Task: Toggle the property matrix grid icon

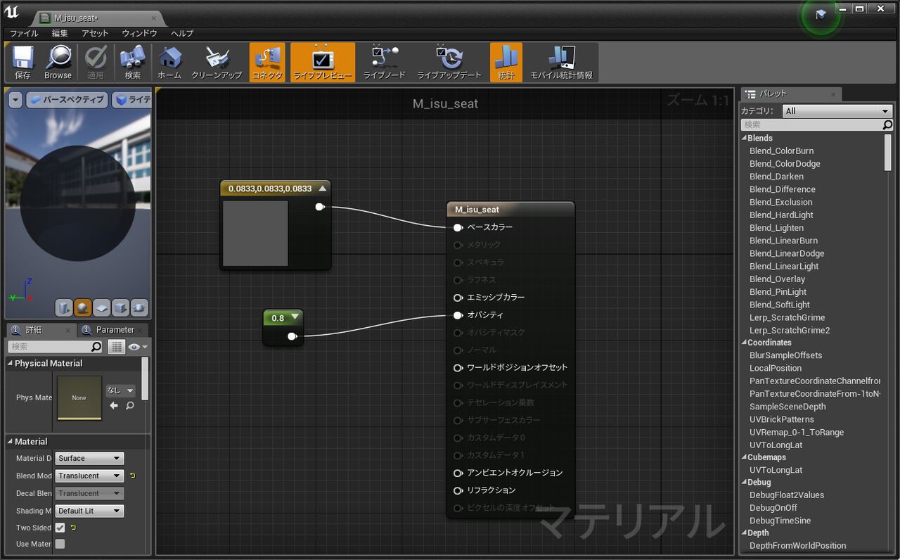Action: (117, 347)
